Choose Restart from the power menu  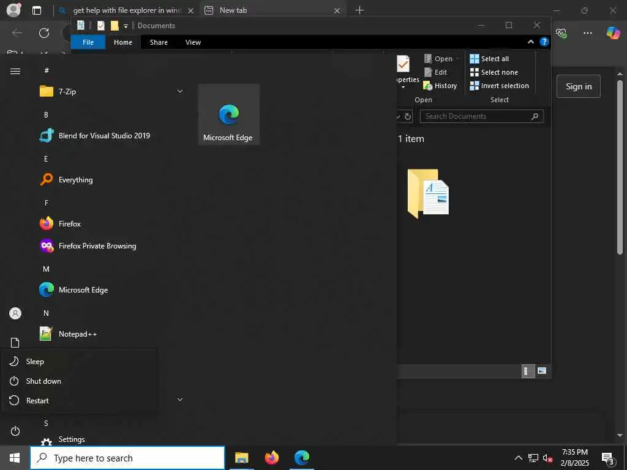tap(79, 400)
